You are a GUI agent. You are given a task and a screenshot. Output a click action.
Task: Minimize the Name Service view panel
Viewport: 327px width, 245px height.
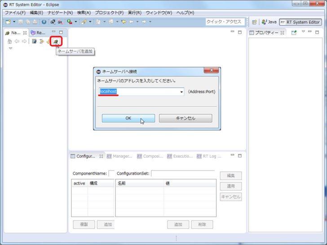click(54, 32)
